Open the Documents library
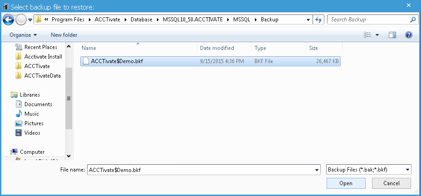This screenshot has height=196, width=421. coord(38,104)
